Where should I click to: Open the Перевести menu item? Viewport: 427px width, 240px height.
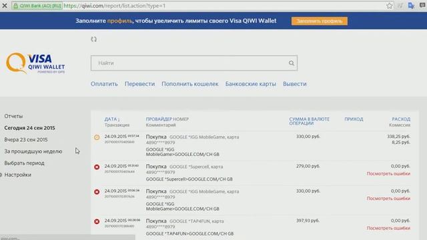coord(139,84)
